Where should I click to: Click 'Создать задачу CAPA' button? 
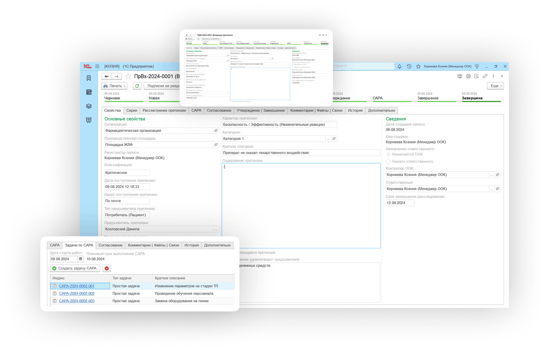[x=75, y=268]
